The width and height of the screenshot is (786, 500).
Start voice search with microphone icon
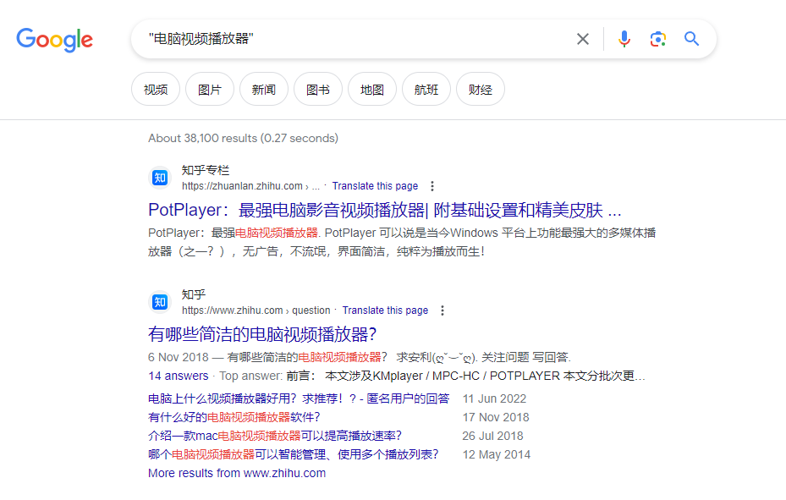(624, 39)
